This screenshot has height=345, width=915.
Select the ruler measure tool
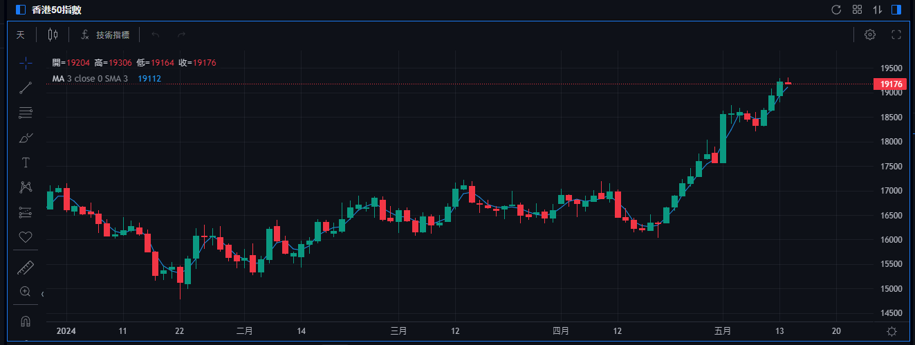26,267
